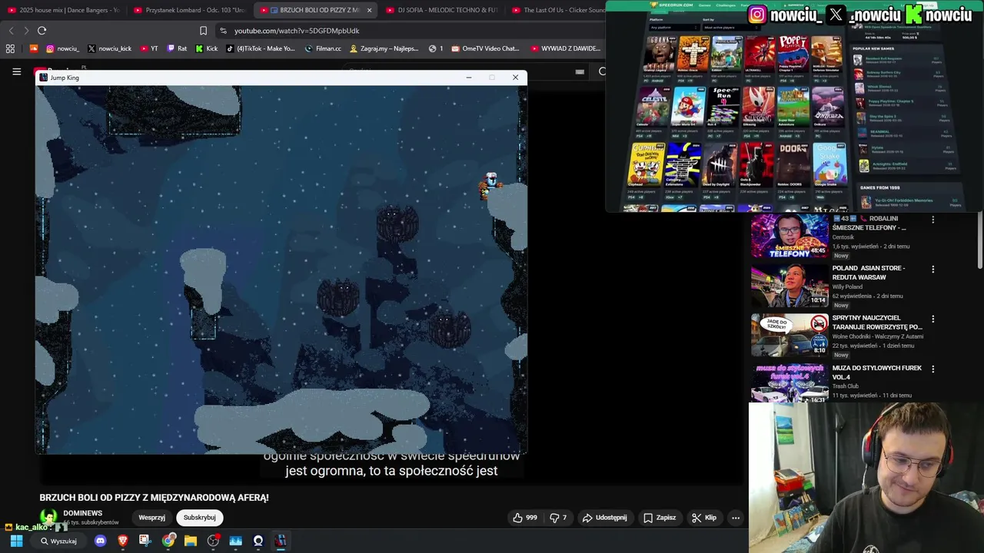Select the Cuphead game cover on speedrun.com

646,164
